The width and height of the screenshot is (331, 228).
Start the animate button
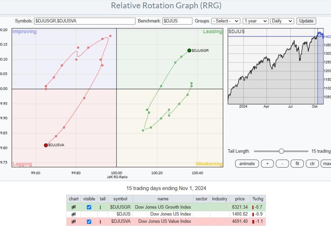[x=247, y=163]
